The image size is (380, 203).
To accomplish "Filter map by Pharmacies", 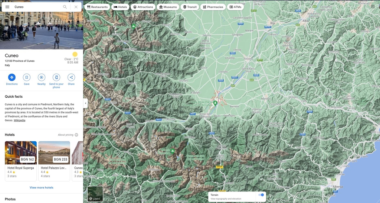I will pos(213,7).
